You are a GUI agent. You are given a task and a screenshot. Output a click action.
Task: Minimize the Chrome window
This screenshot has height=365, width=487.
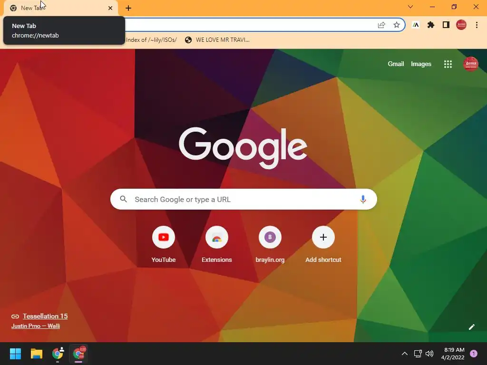pos(432,7)
